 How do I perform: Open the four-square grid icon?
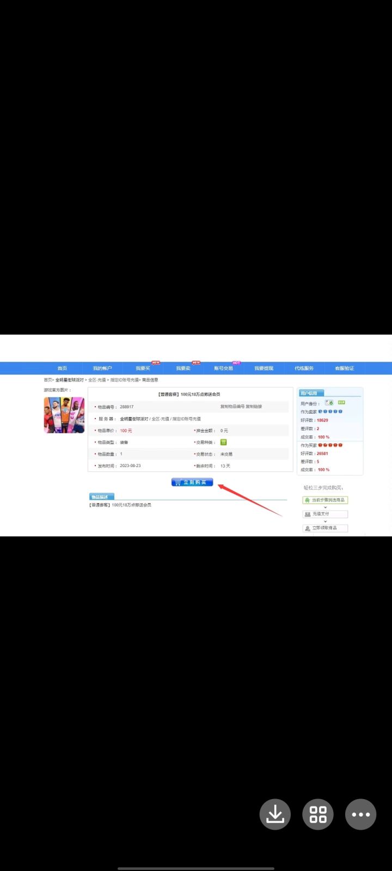[x=318, y=814]
